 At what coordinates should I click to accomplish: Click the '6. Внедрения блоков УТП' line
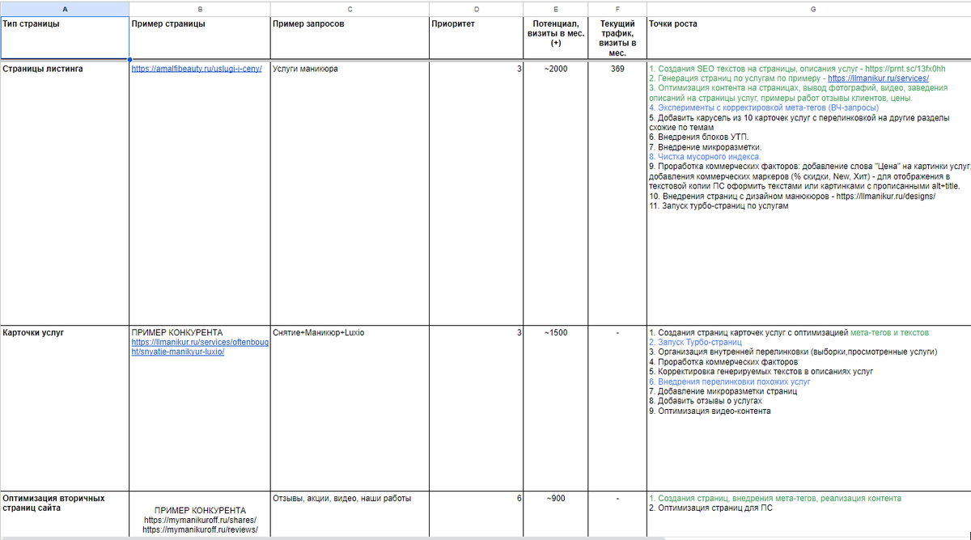pos(701,137)
